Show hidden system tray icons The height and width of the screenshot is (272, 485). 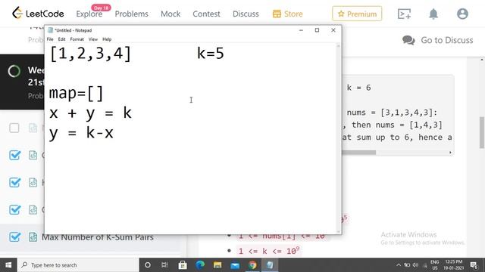(399, 265)
